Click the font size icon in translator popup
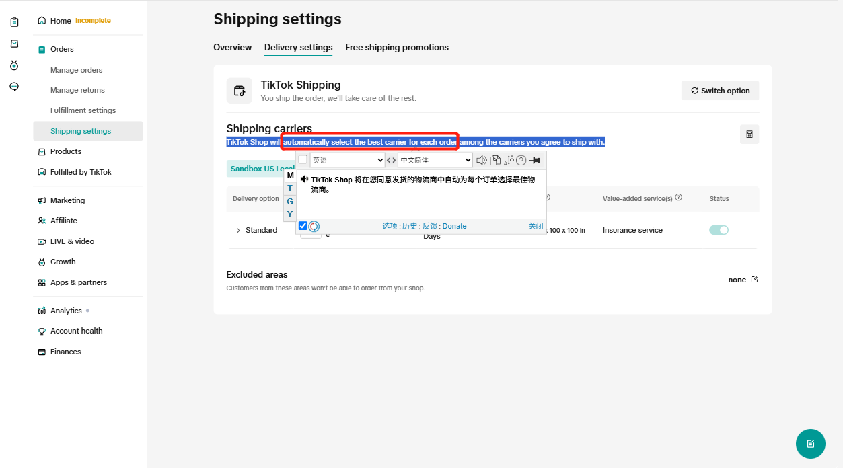The width and height of the screenshot is (843, 468). pos(509,160)
